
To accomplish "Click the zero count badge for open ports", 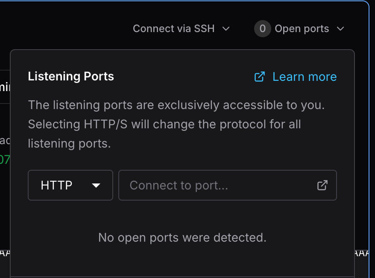I will click(x=262, y=29).
